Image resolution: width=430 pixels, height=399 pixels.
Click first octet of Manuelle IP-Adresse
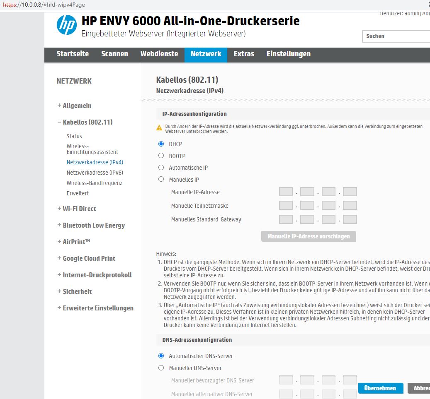[286, 192]
